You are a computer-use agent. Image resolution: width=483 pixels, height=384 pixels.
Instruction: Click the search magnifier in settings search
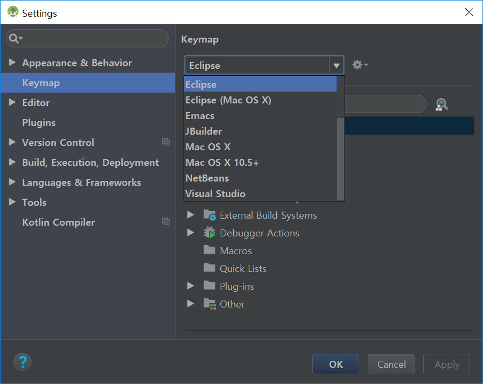tap(15, 38)
